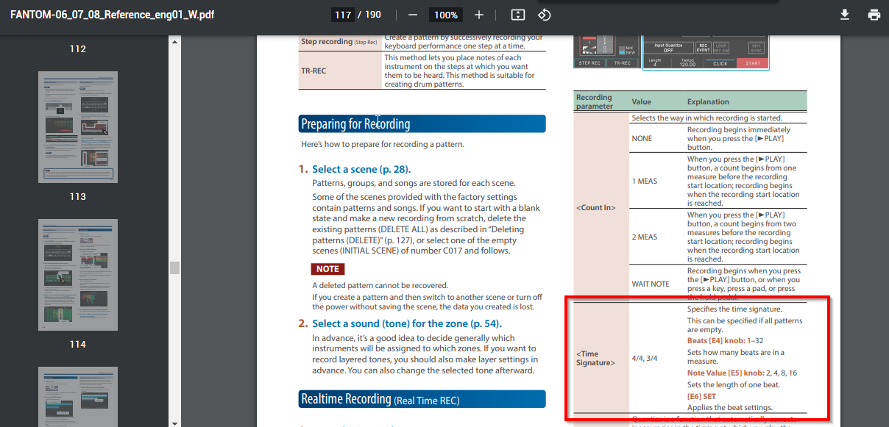Click the STEP REC label in illustration
The height and width of the screenshot is (427, 889).
coord(589,63)
